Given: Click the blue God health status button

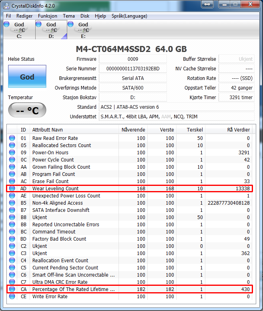Looking at the screenshot, I should (x=27, y=76).
